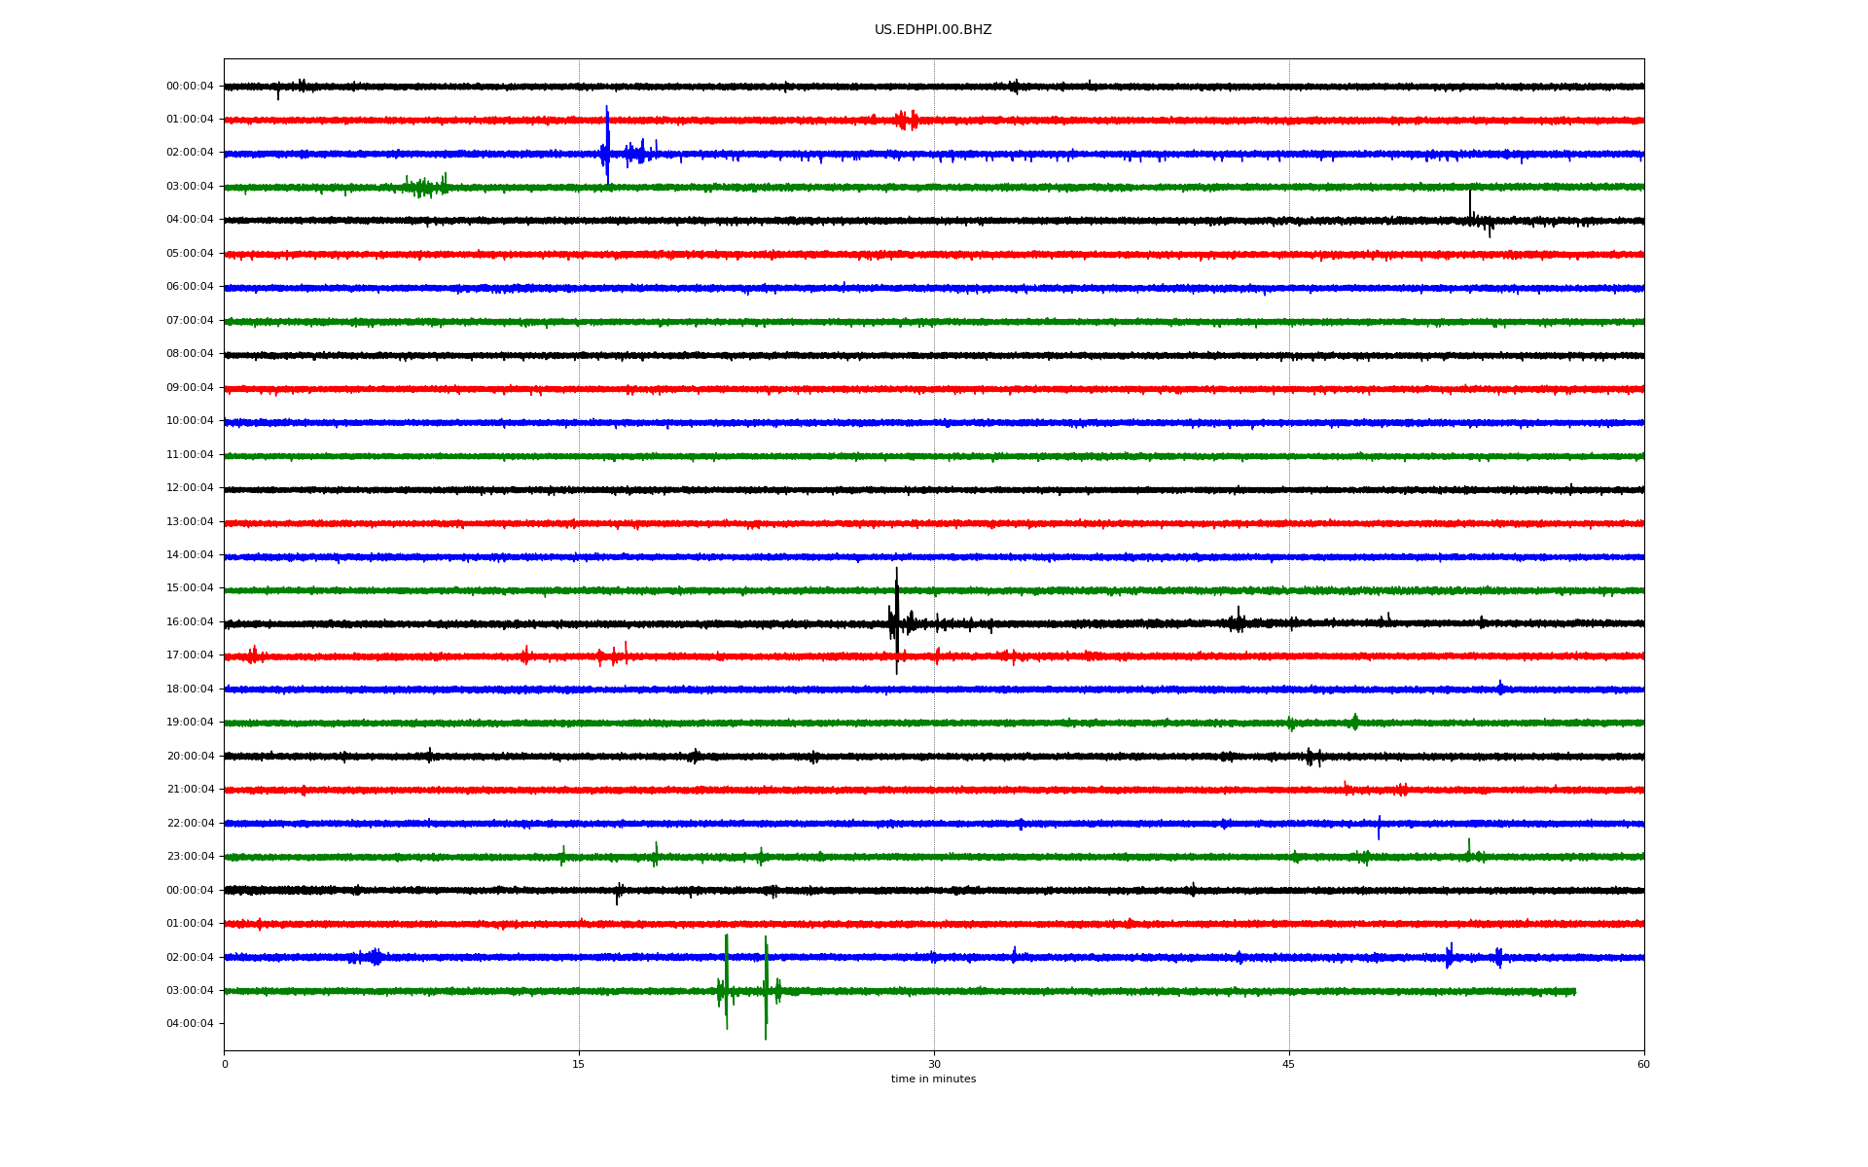Screen dimensions: 1868x1167
Task: Click the x-axis tick label 15
Action: [579, 1065]
